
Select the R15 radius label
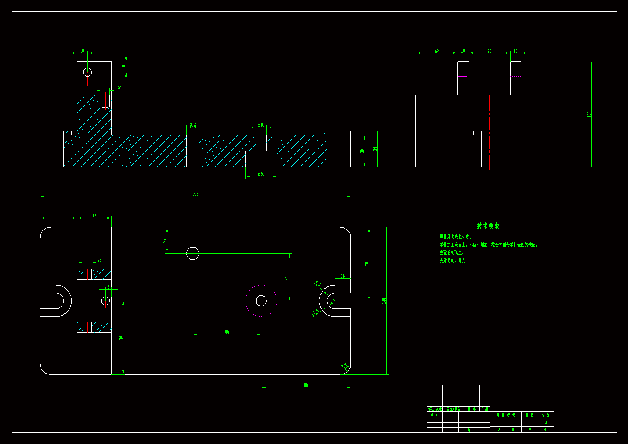coord(318,283)
